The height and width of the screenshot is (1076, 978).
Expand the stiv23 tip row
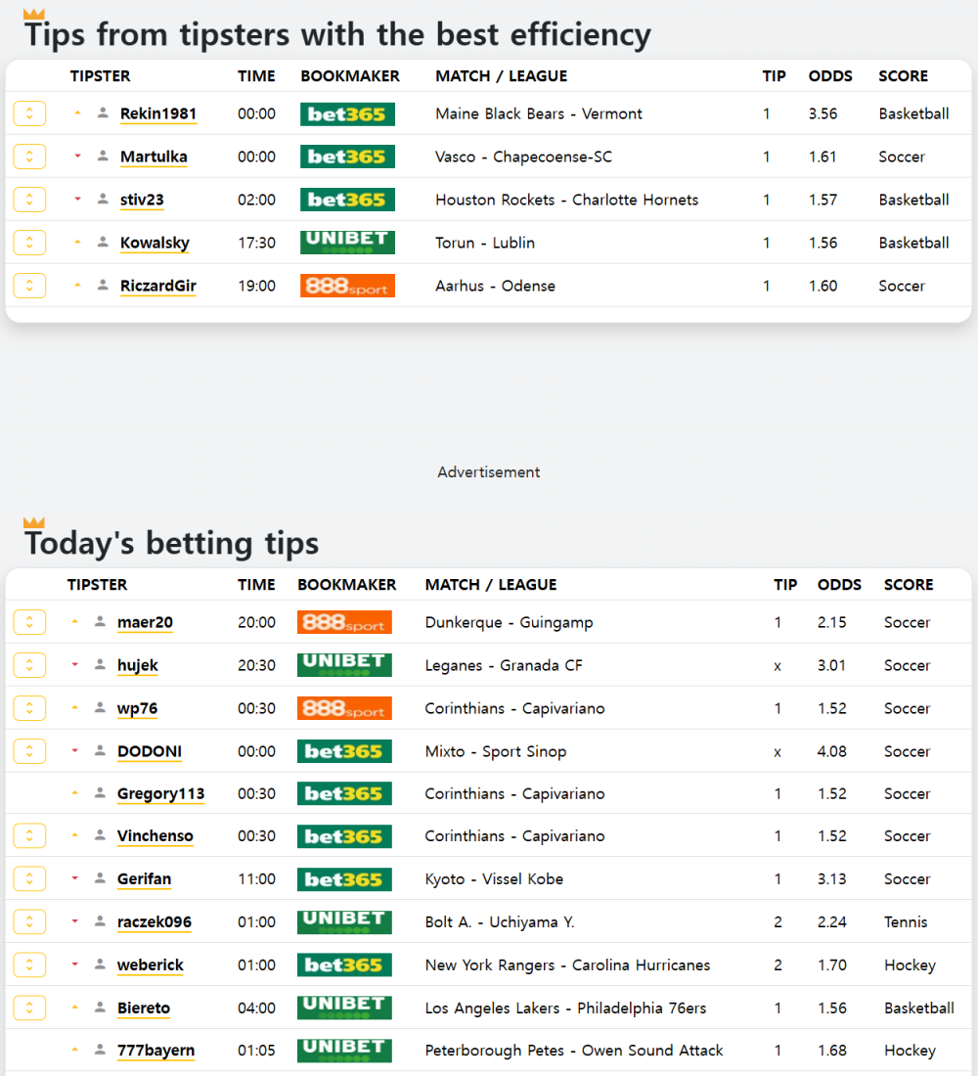[29, 200]
